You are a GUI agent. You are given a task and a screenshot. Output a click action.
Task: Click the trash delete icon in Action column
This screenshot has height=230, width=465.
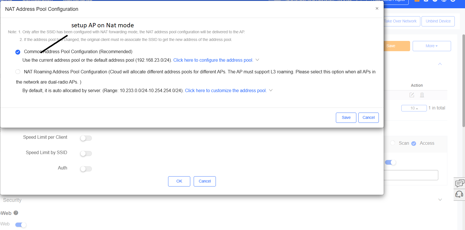point(422,95)
